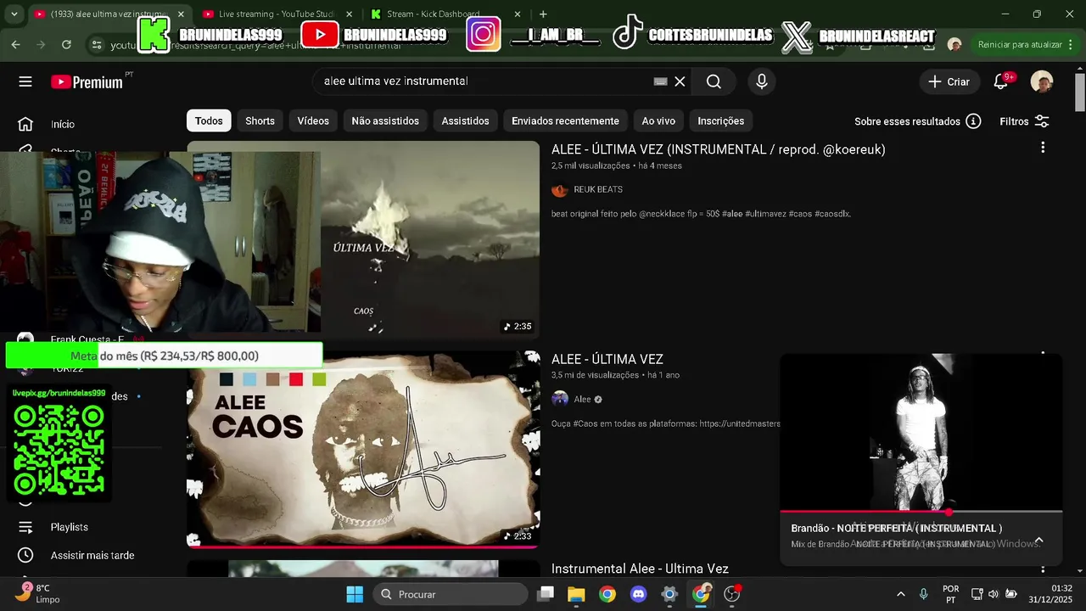Open Assistir mais tarde in sidebar
The width and height of the screenshot is (1086, 611).
92,555
